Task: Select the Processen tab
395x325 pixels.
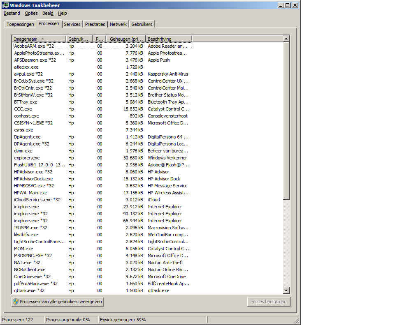Action: [x=49, y=24]
